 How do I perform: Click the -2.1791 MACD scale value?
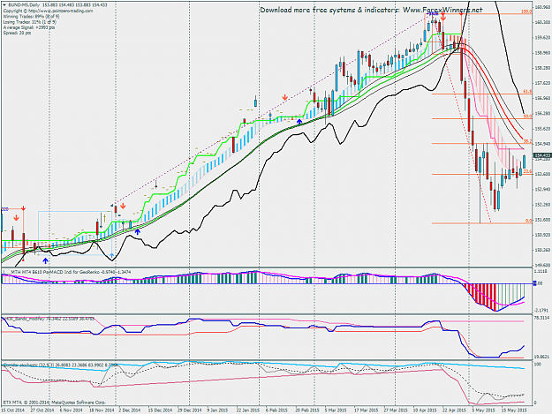541,310
